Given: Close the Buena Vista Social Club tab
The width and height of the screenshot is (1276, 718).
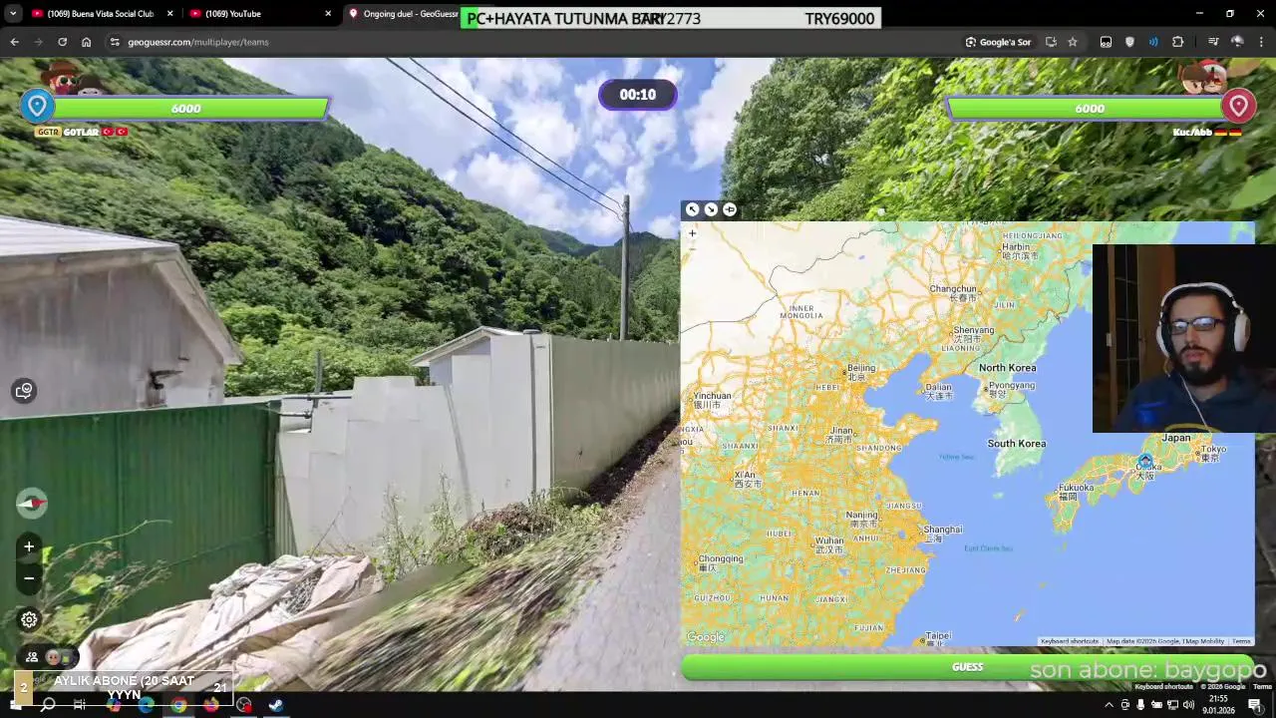Looking at the screenshot, I should pos(170,14).
